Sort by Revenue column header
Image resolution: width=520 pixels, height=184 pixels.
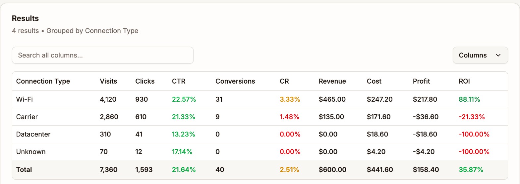click(332, 81)
